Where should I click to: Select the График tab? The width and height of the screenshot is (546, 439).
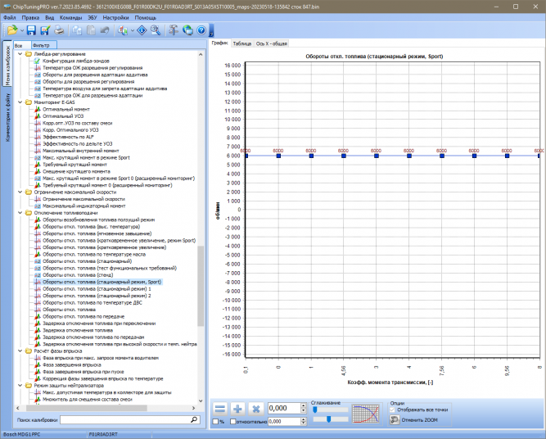coord(219,43)
